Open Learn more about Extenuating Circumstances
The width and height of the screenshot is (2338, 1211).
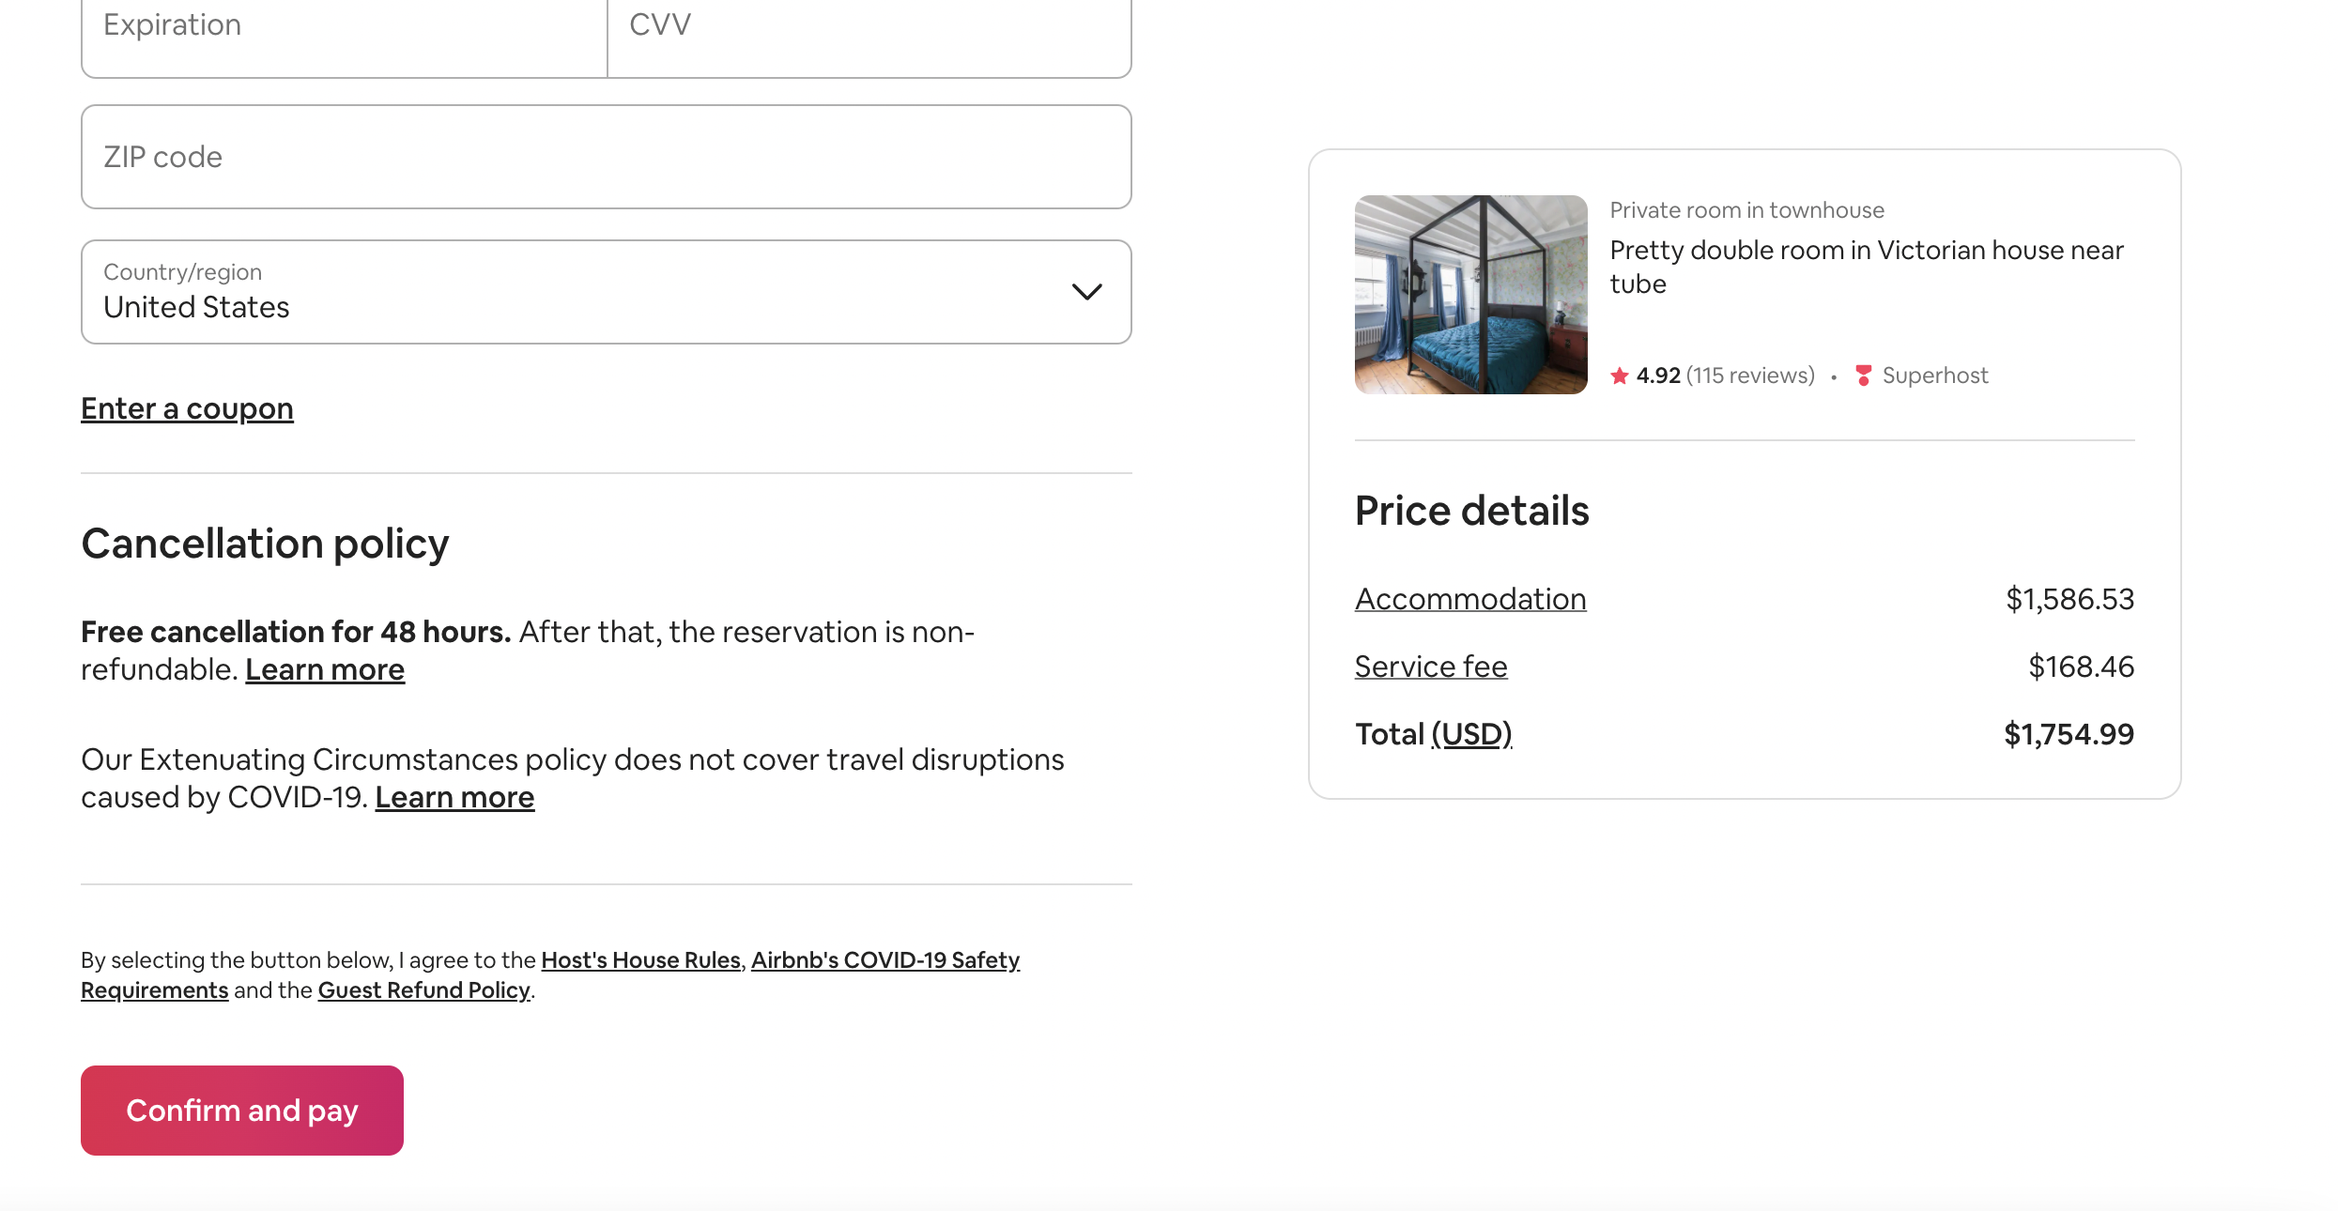[454, 797]
